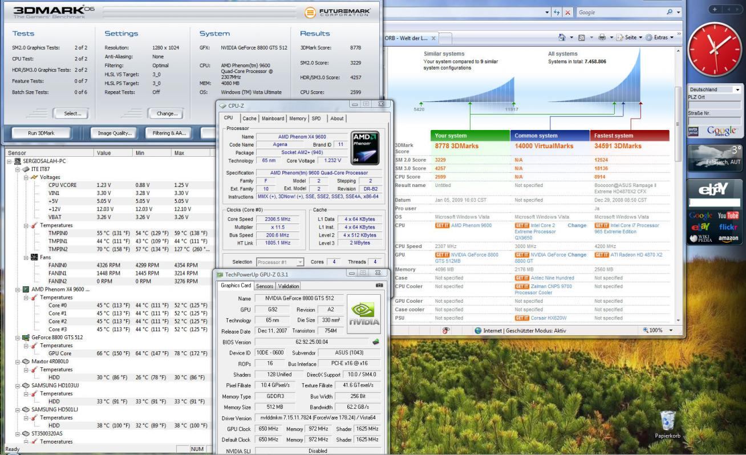Click the YouTube icon in search gadget

pyautogui.click(x=728, y=216)
